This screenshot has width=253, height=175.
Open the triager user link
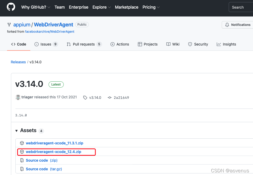tap(27, 97)
